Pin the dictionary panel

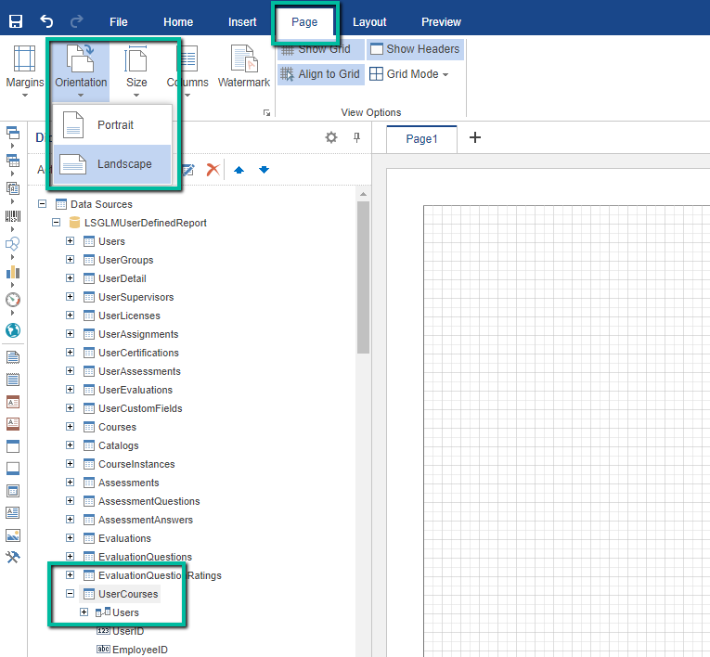356,137
